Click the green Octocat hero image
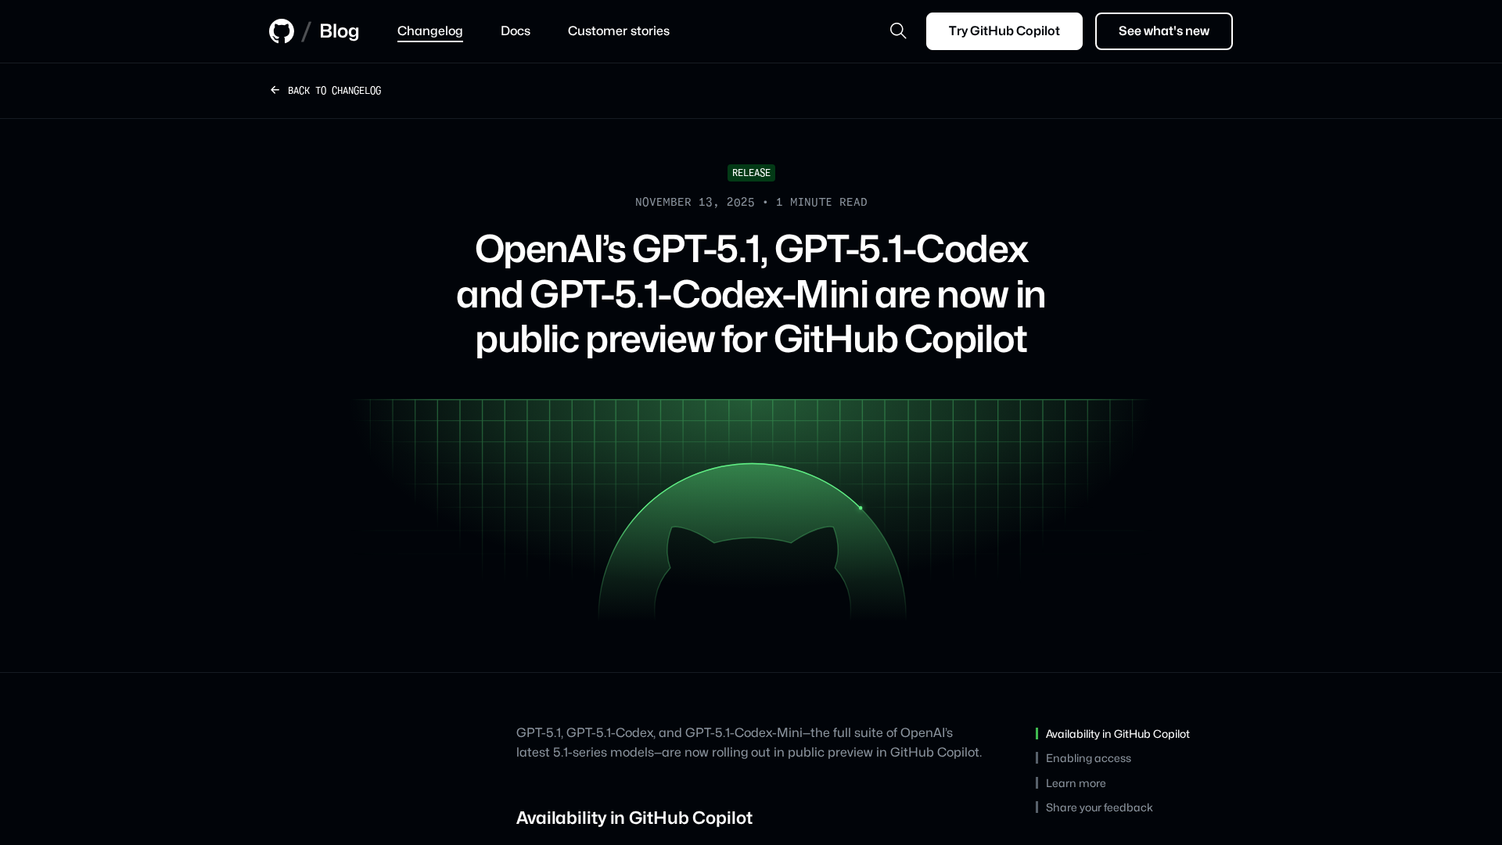The width and height of the screenshot is (1502, 845). [751, 540]
